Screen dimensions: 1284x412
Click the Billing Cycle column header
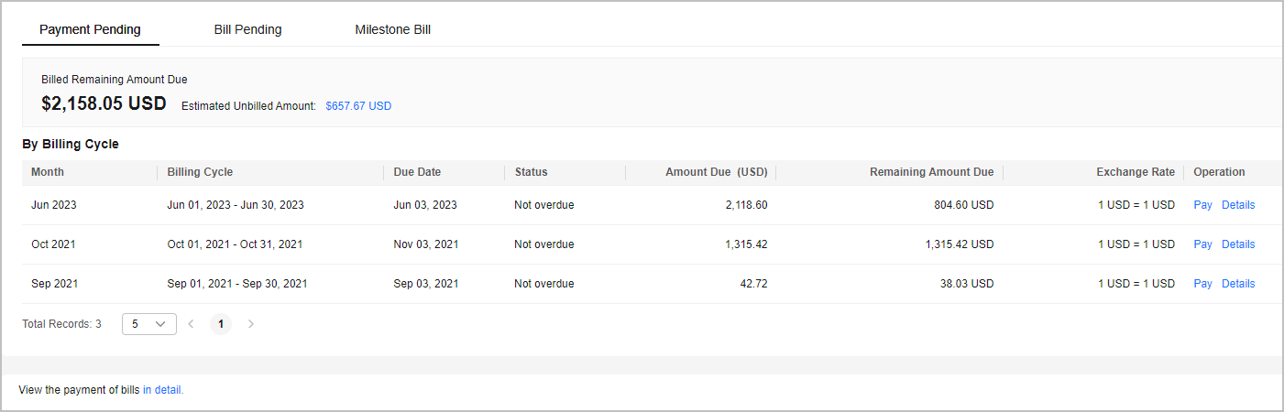pyautogui.click(x=200, y=172)
